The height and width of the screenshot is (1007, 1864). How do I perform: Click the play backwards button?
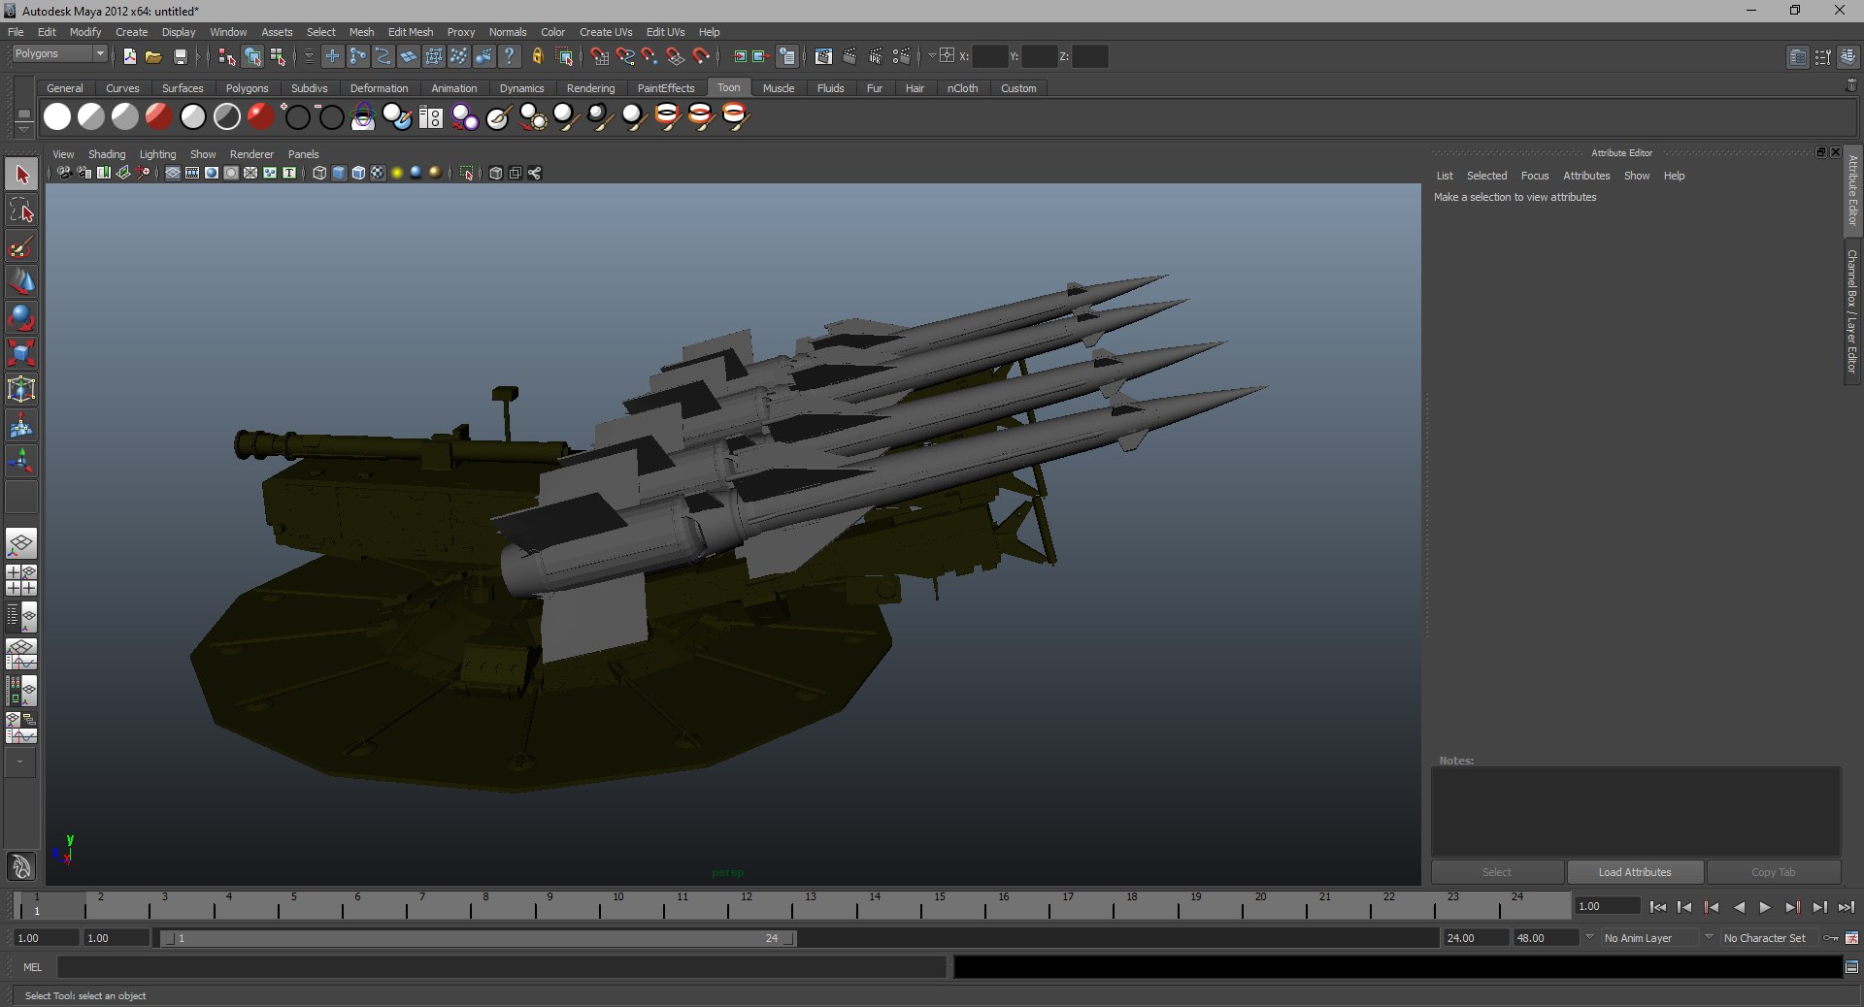1739,907
